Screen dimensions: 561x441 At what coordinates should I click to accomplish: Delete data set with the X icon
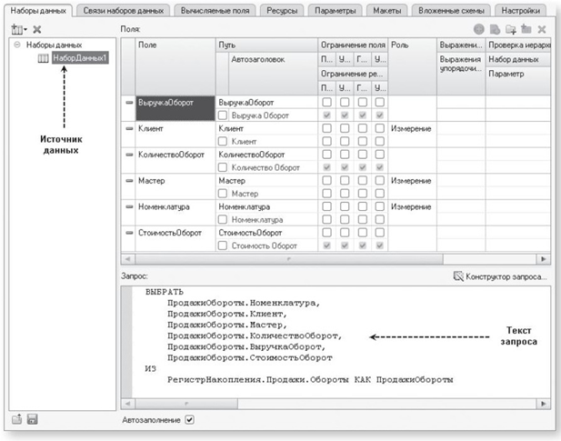(x=37, y=29)
